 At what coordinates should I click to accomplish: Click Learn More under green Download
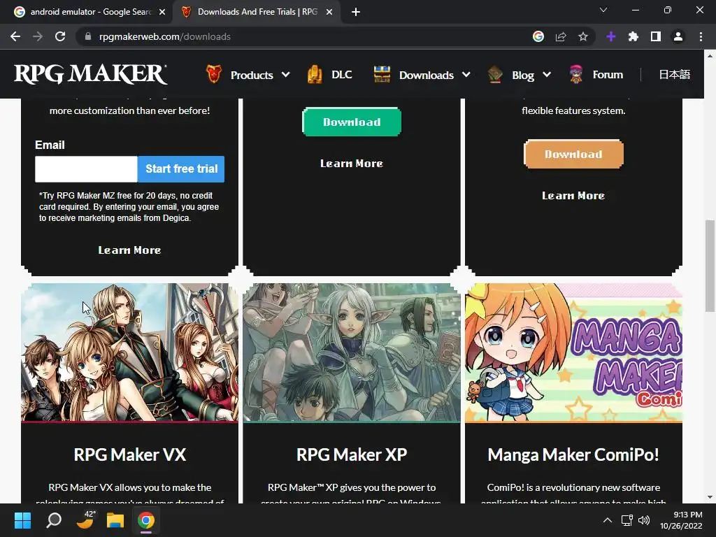point(352,164)
